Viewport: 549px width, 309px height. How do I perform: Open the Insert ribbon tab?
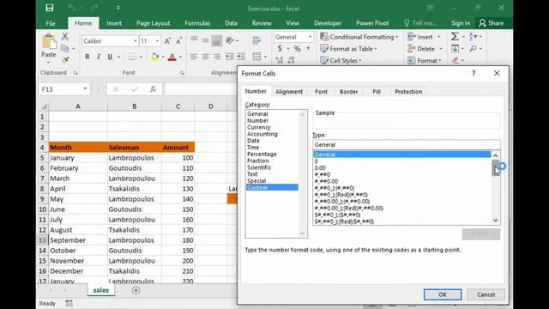pyautogui.click(x=114, y=23)
